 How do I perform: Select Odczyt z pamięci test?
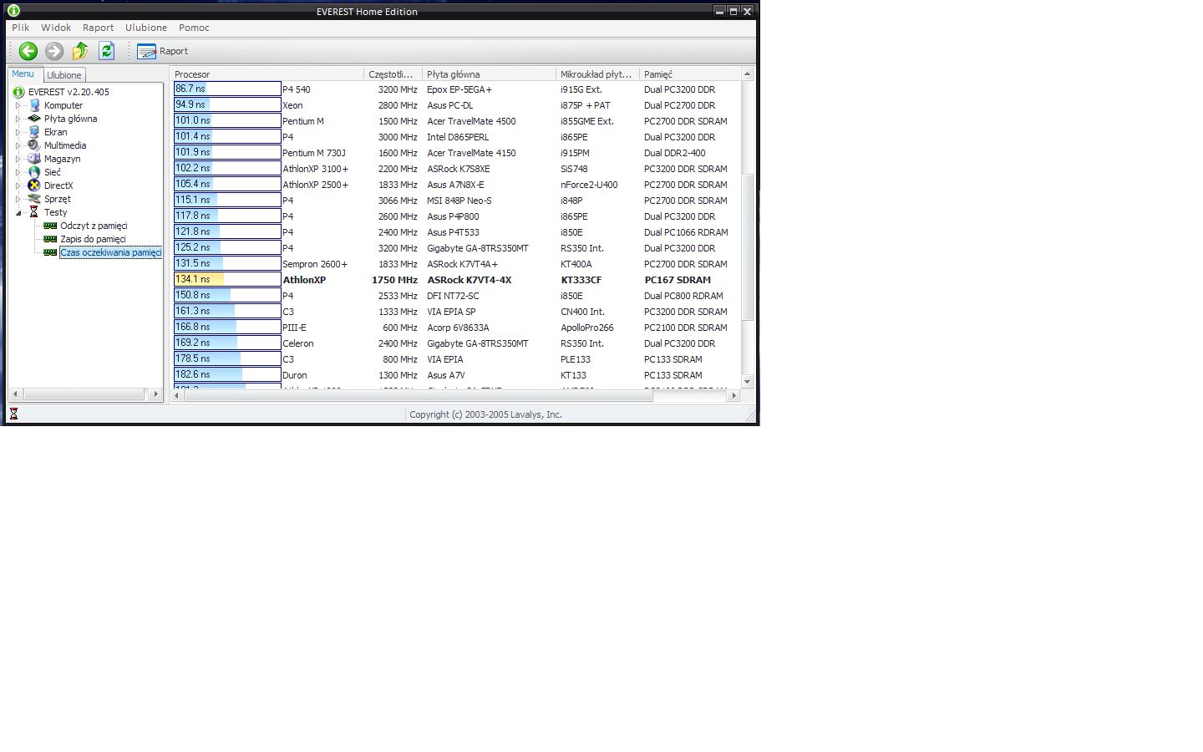[94, 226]
